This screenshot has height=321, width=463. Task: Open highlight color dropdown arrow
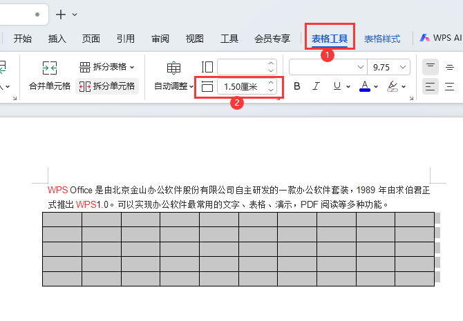coord(404,86)
